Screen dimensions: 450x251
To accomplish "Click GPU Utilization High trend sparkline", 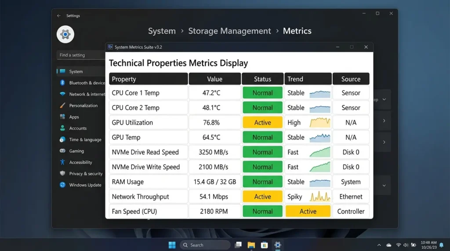I will pyautogui.click(x=320, y=122).
